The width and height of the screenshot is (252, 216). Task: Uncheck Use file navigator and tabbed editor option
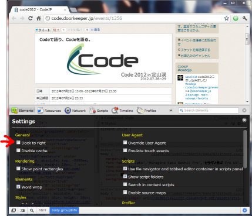point(125,169)
